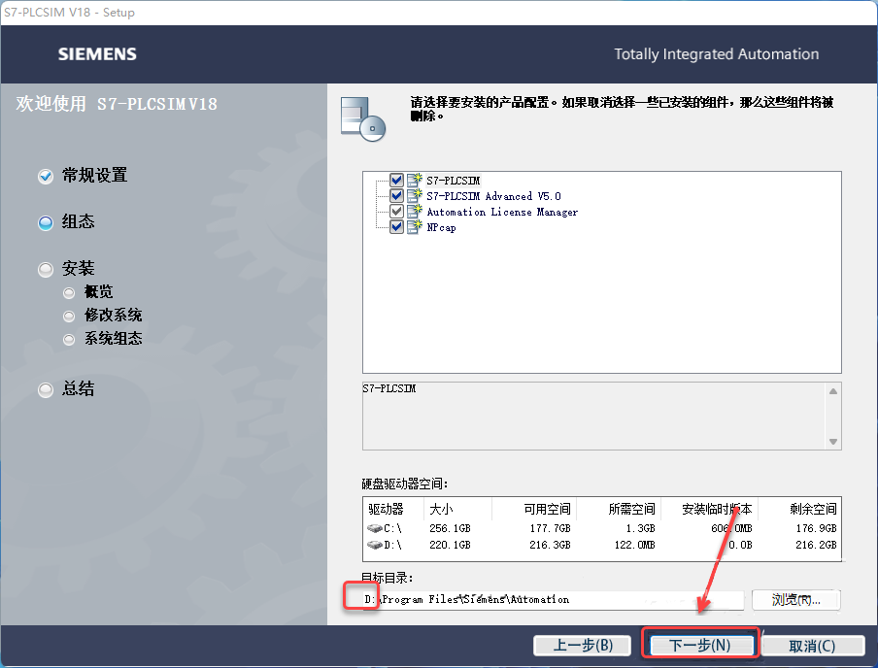Select the 概览 item in left navigation
Image resolution: width=878 pixels, height=668 pixels.
69,292
